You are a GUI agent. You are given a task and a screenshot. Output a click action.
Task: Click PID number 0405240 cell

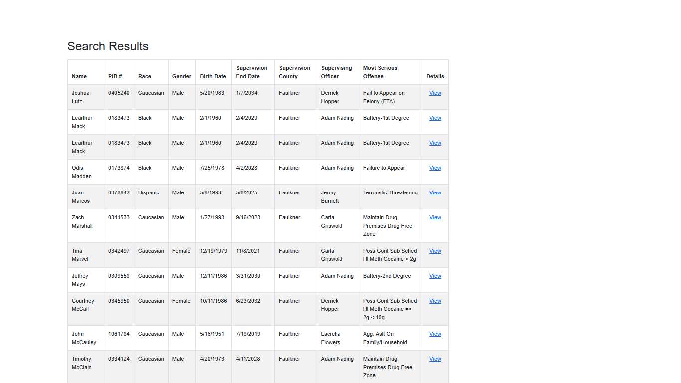pyautogui.click(x=119, y=93)
